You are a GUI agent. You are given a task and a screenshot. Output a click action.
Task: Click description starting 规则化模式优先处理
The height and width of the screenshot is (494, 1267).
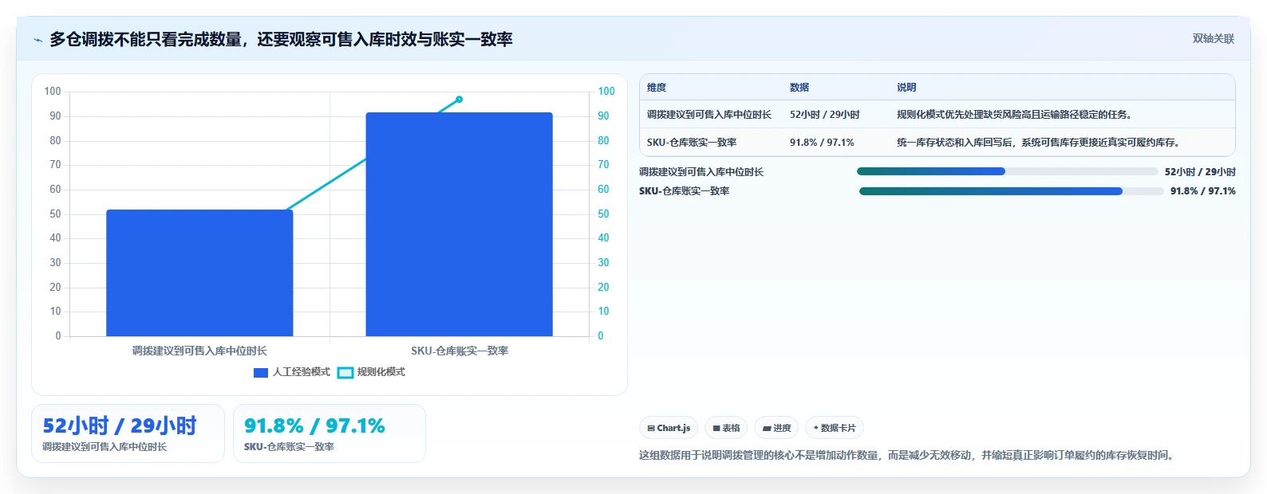coord(1014,115)
